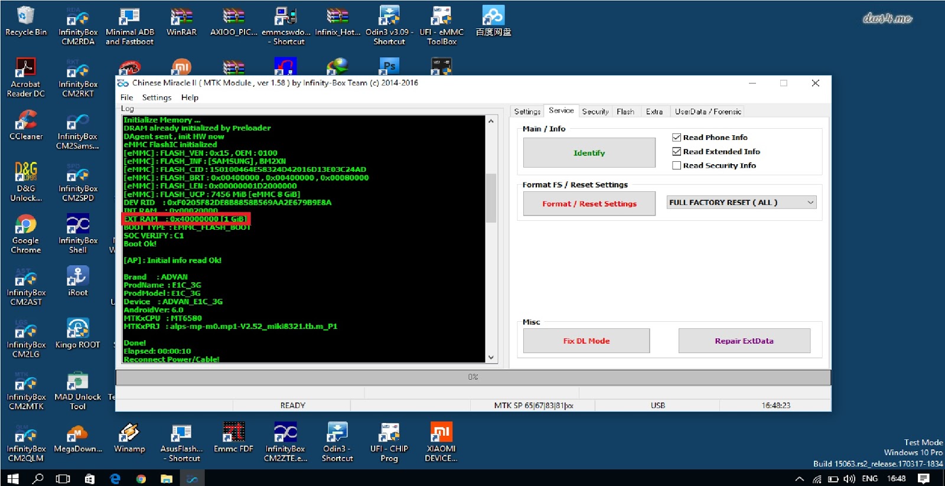The width and height of the screenshot is (945, 486).
Task: Open the Settings menu in menu bar
Action: pos(157,97)
